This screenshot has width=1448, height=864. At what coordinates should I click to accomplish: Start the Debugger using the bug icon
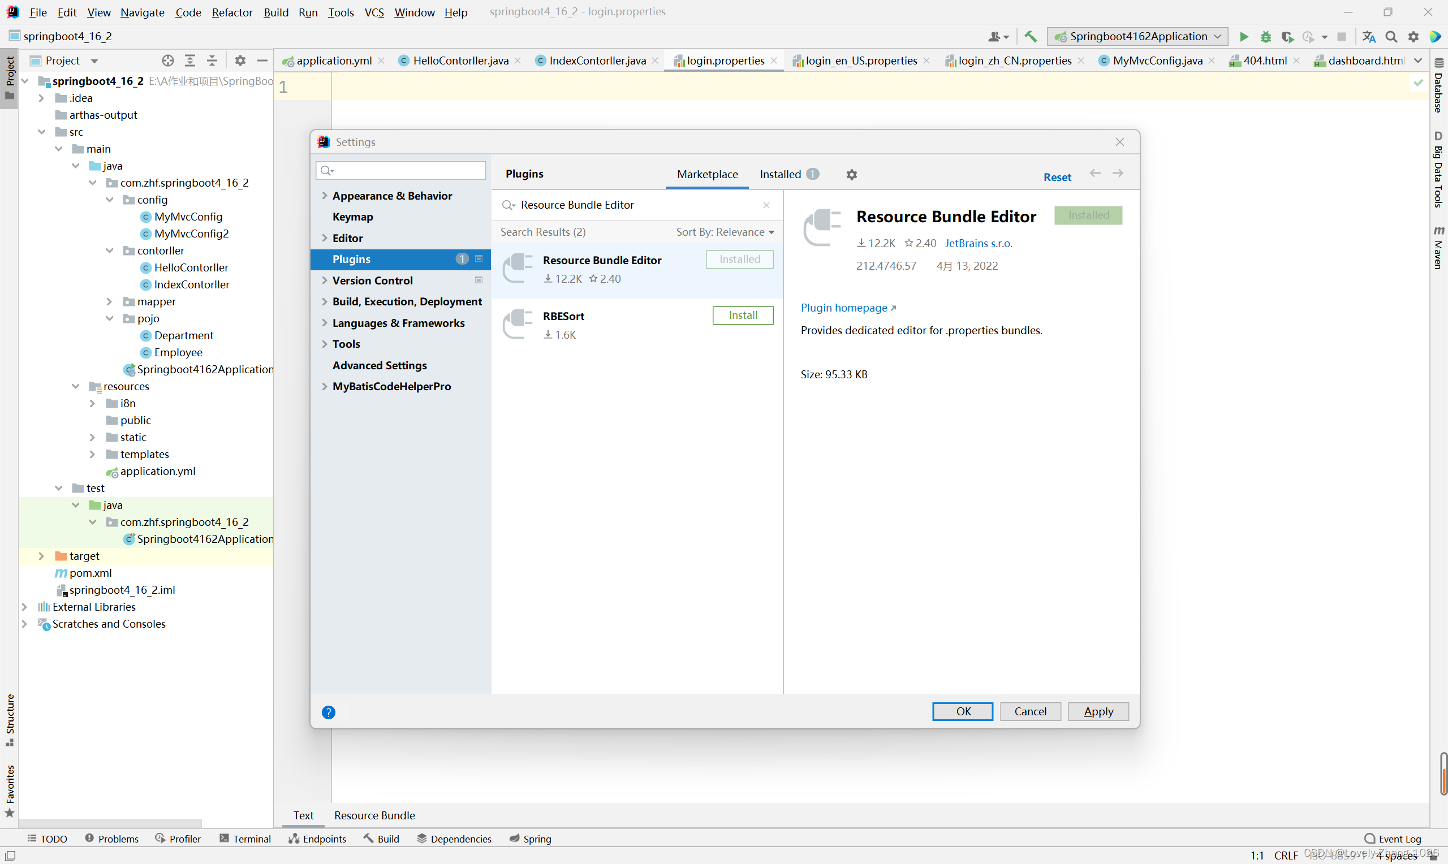[x=1265, y=36]
